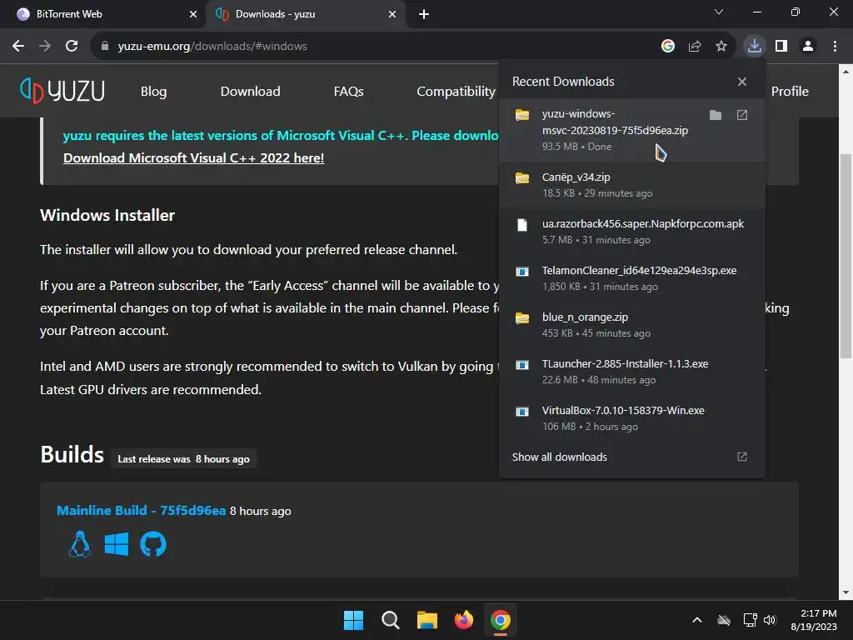Open TLauncher-2.885 installer download entry
Screen dimensions: 853x640
pos(632,372)
